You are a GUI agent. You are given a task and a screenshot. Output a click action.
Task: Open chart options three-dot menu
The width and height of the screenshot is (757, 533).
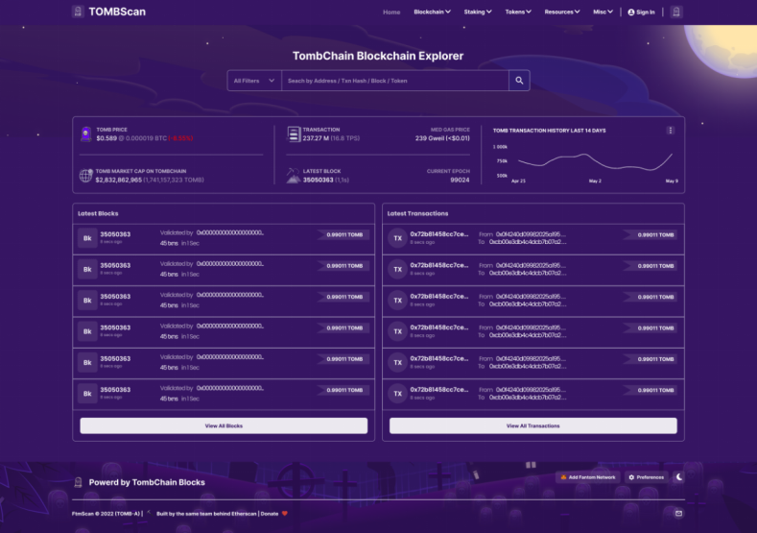670,131
